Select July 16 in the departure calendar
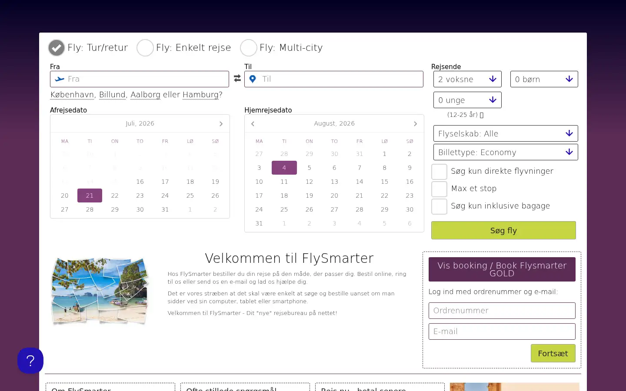The width and height of the screenshot is (626, 391). tap(140, 182)
